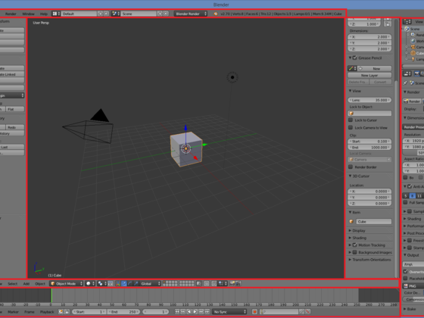Open the Object Mode dropdown
This screenshot has width=424, height=318.
67,283
